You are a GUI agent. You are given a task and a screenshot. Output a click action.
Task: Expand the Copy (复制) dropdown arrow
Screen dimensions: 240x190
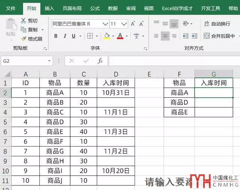coord(43,30)
